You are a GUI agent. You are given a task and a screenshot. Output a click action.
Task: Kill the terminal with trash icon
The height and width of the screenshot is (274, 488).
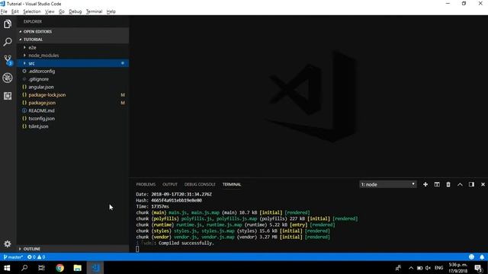click(448, 184)
